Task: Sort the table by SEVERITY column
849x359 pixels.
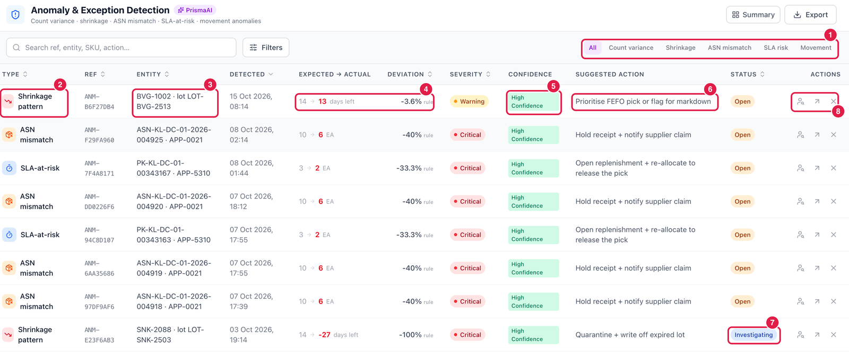Action: [470, 75]
